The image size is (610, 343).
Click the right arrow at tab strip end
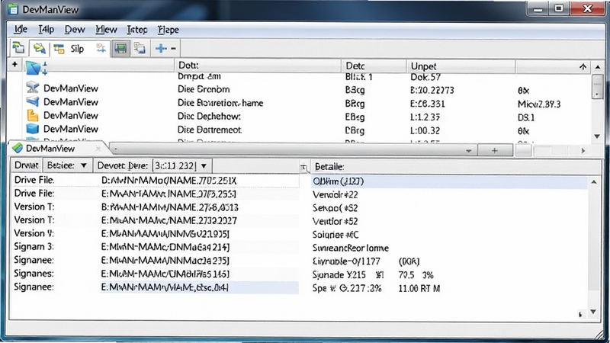click(x=583, y=150)
